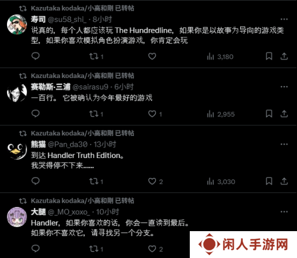The width and height of the screenshot is (297, 258).
Task: Open @su58_shi_ profile handle
Action: (67, 19)
